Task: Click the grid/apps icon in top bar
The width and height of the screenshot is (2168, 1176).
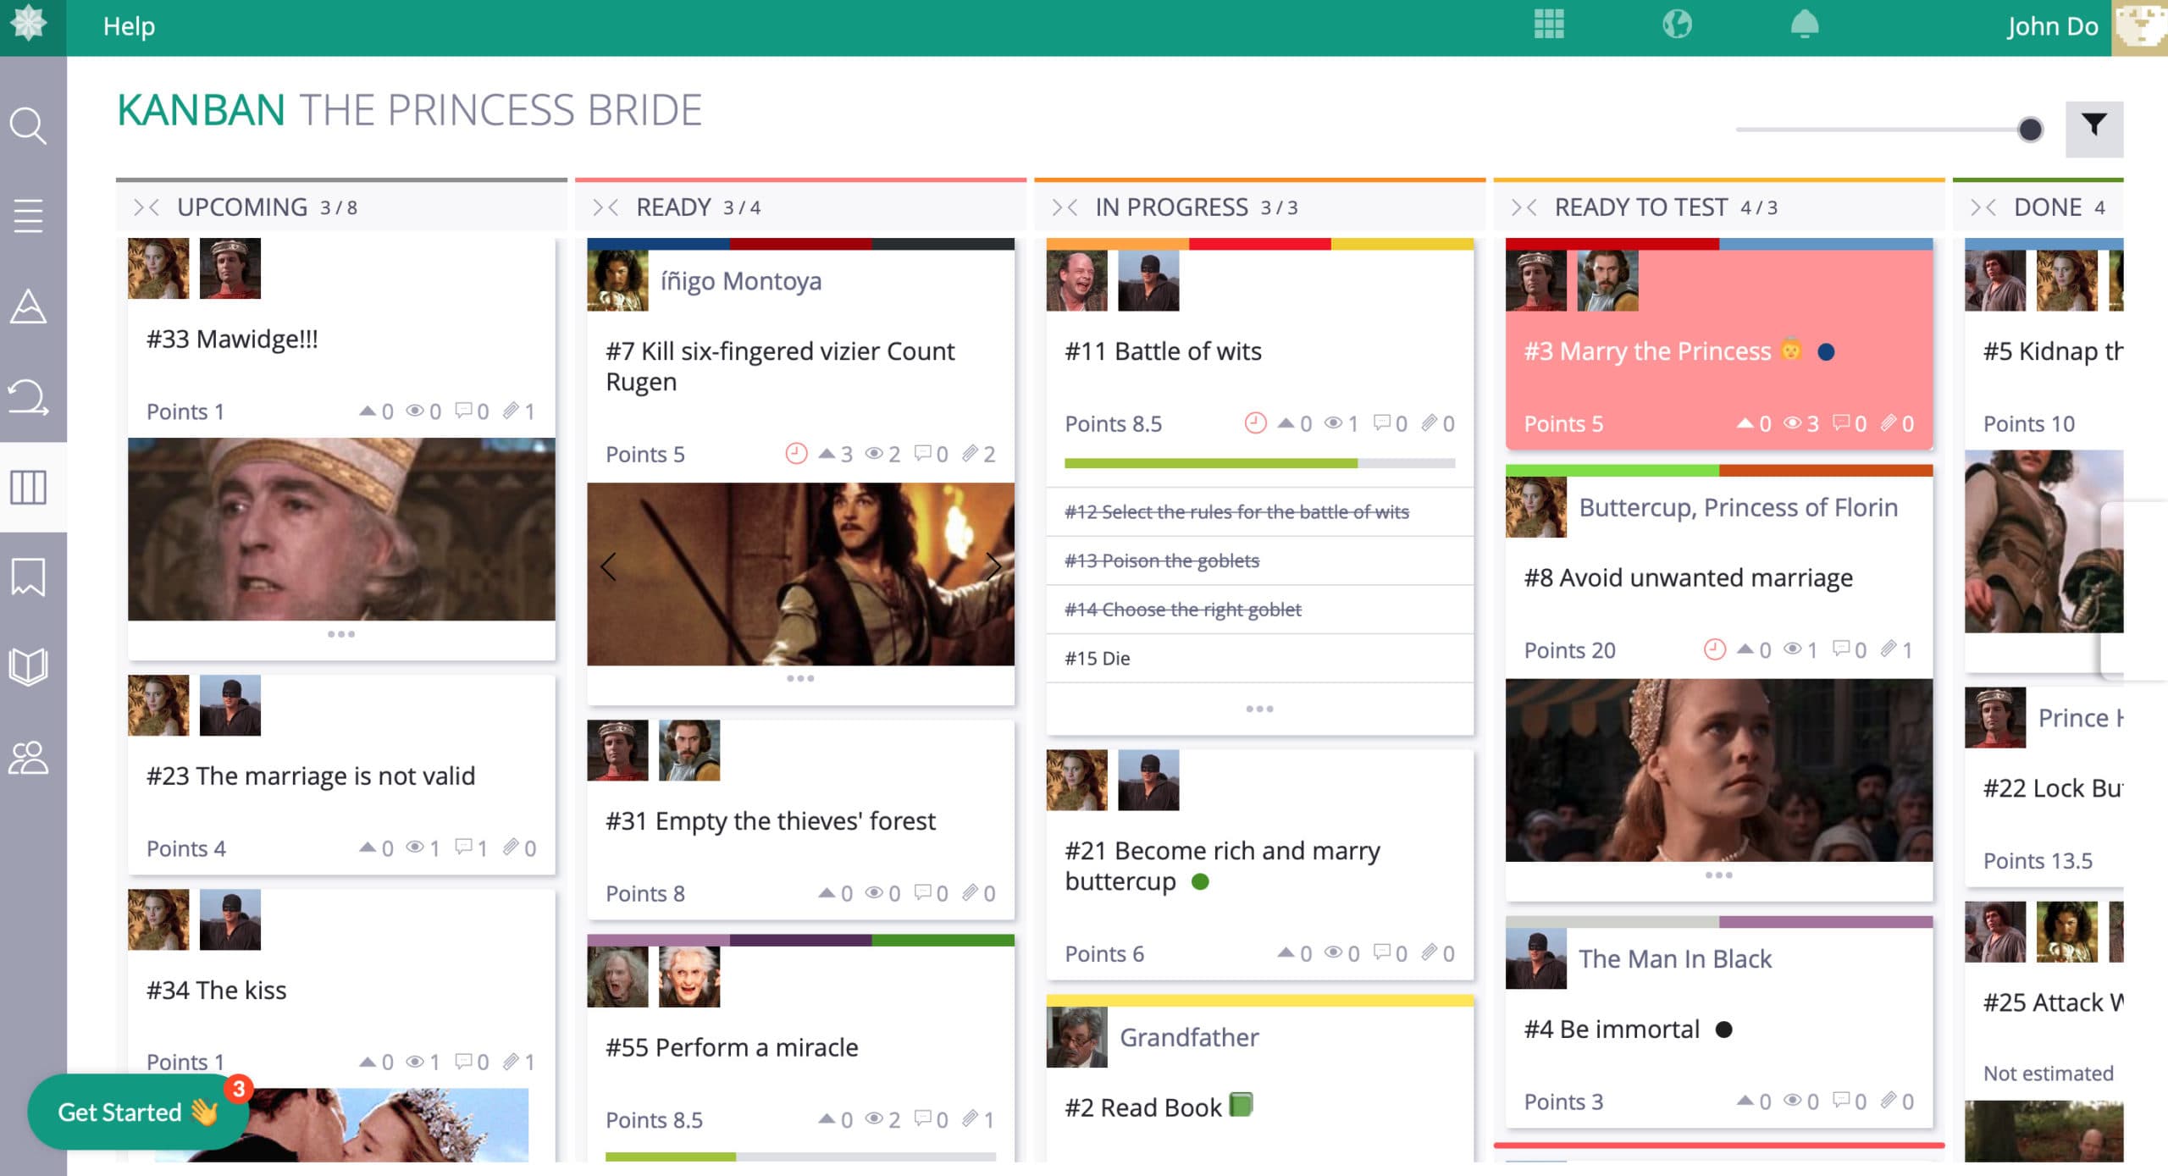Action: tap(1550, 26)
